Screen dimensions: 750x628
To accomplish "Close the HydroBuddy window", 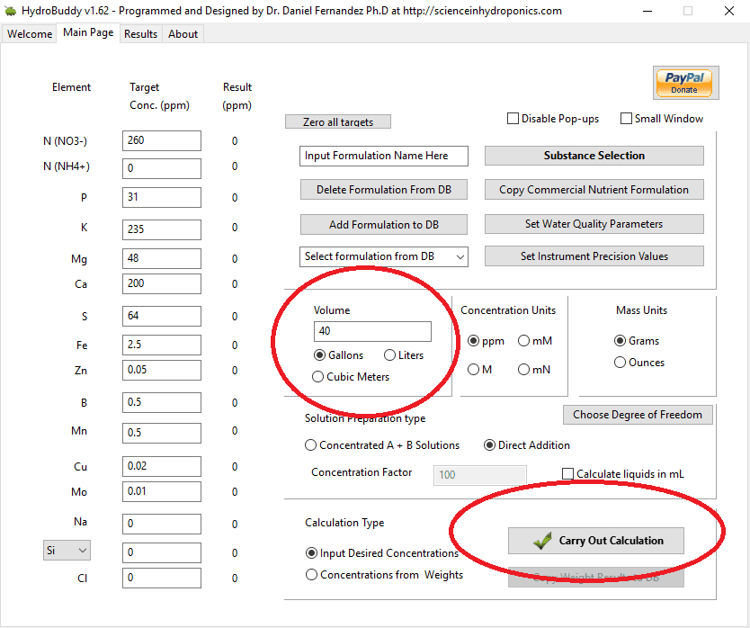I will point(729,11).
